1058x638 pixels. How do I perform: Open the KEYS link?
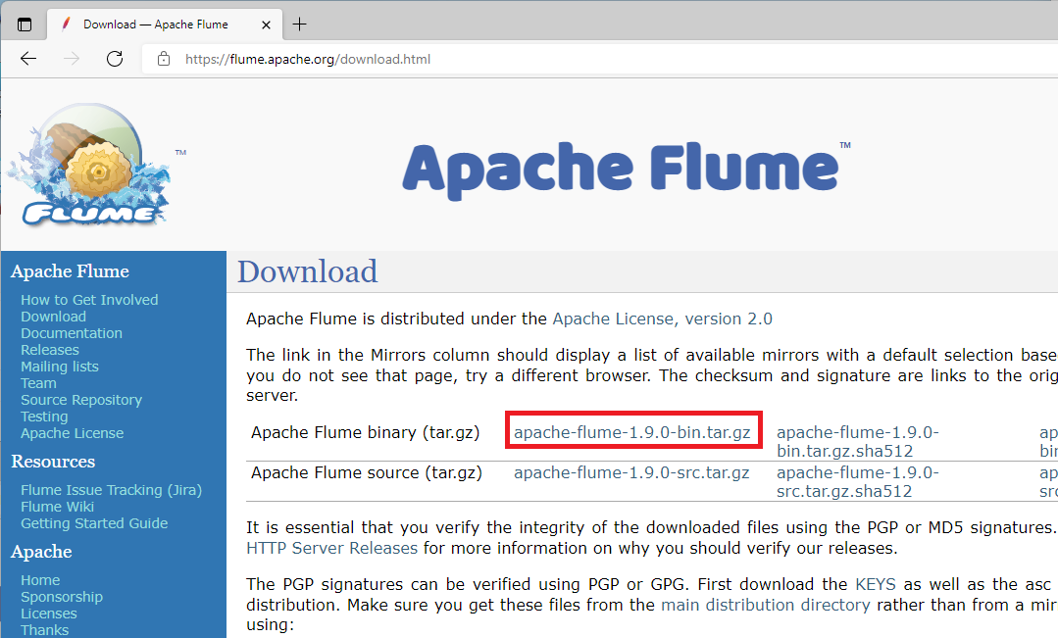coord(876,584)
